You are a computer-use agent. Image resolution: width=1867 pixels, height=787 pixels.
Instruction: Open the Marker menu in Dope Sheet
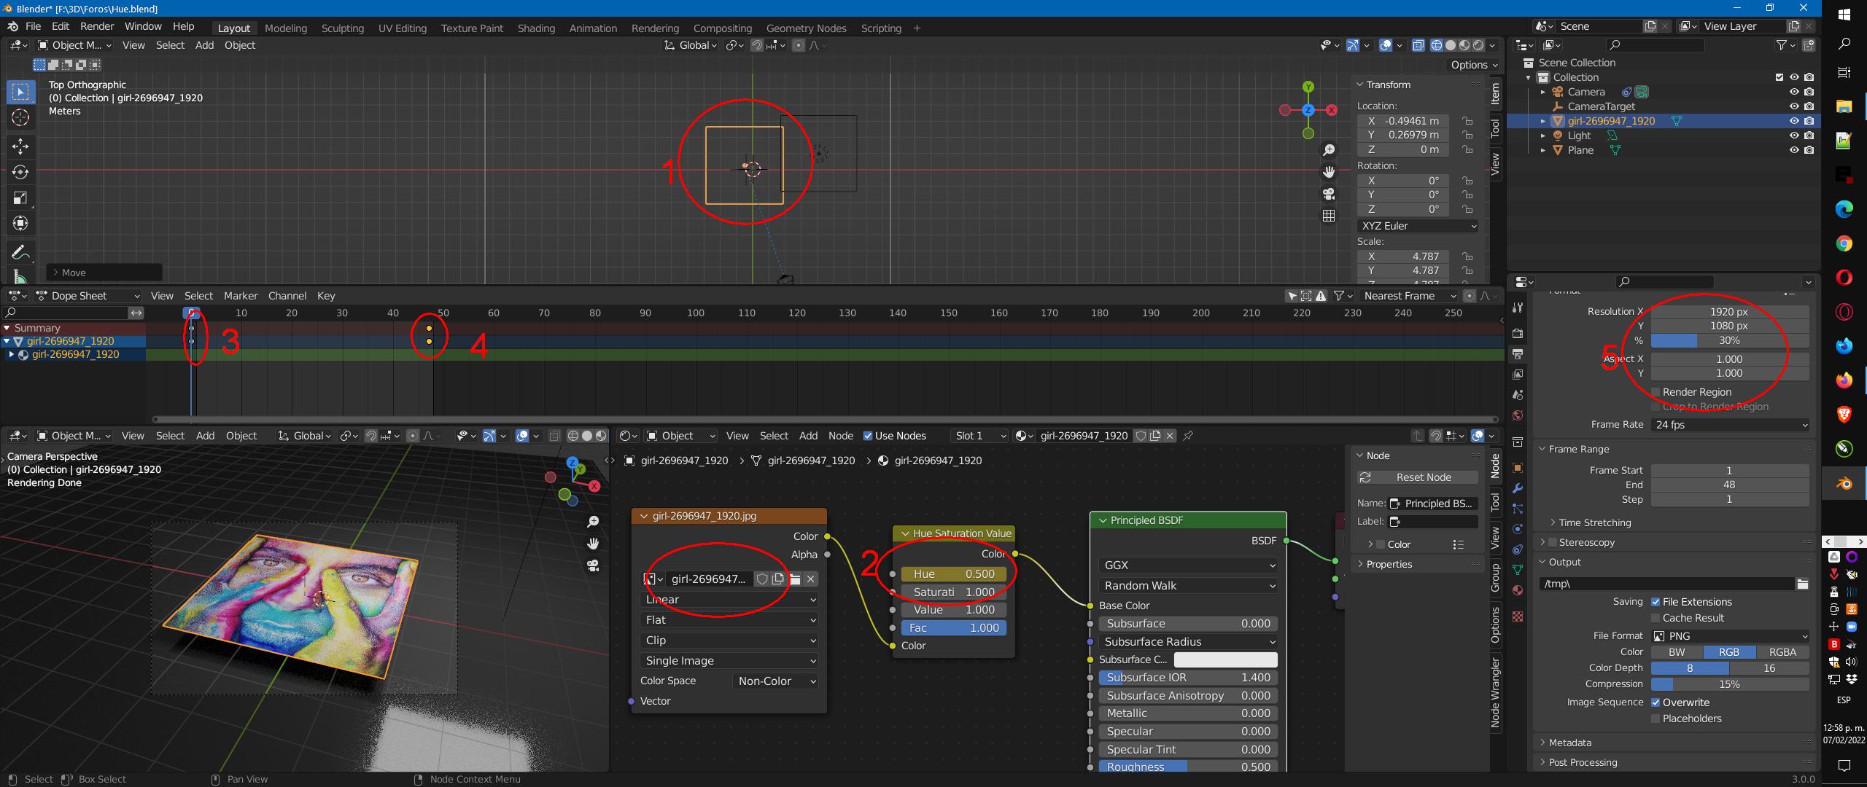(241, 296)
